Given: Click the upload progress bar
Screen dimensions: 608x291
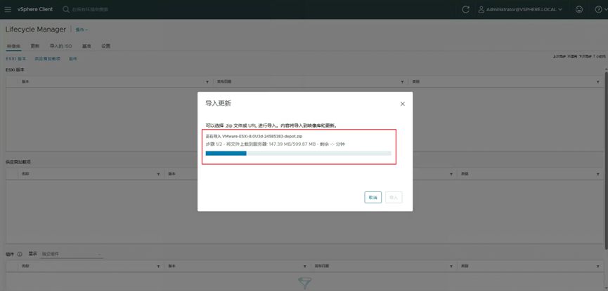Looking at the screenshot, I should (x=298, y=154).
